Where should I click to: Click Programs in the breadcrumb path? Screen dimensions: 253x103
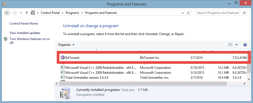(72, 13)
